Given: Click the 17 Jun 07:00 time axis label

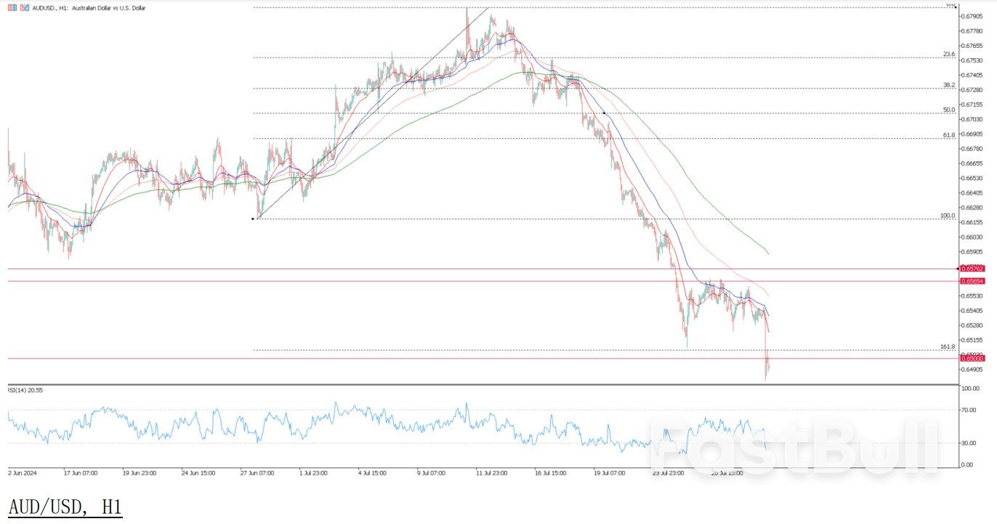Looking at the screenshot, I should tap(81, 472).
